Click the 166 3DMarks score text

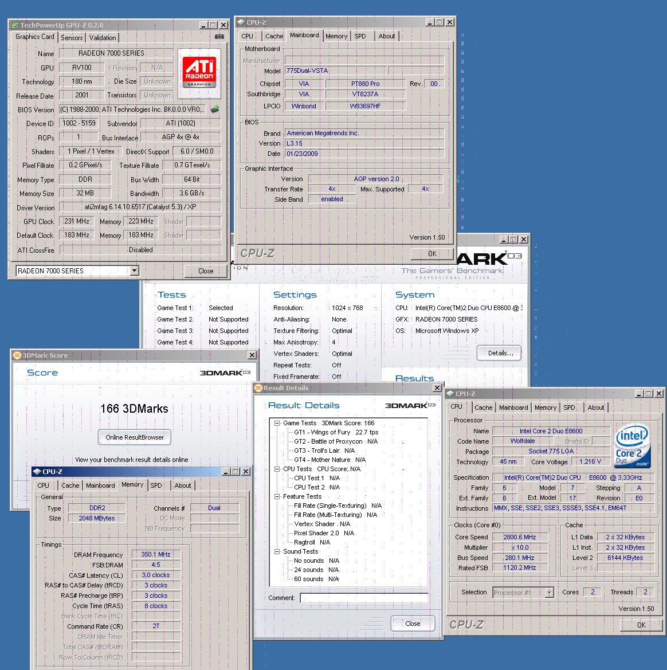134,409
